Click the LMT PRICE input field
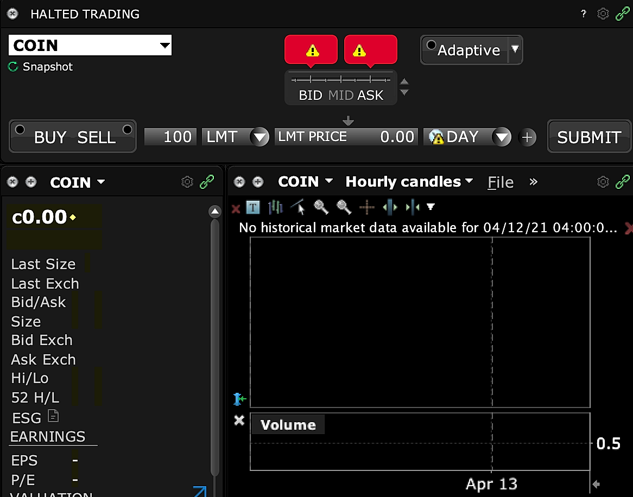Image resolution: width=633 pixels, height=497 pixels. (346, 137)
